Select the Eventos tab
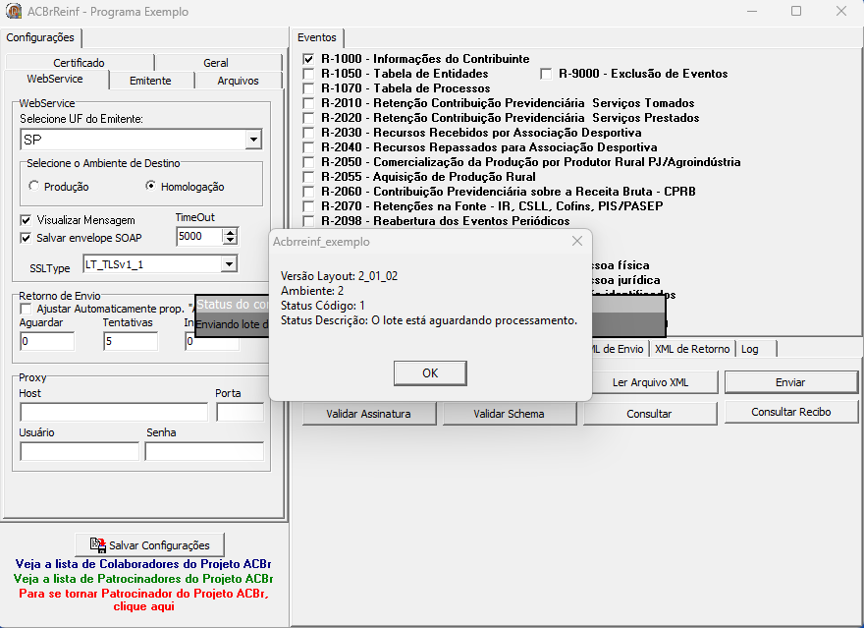Screen dimensions: 864x628 [x=317, y=37]
